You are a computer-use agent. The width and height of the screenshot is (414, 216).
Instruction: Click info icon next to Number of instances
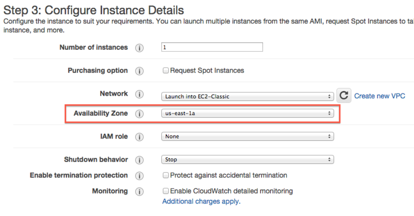coord(139,48)
